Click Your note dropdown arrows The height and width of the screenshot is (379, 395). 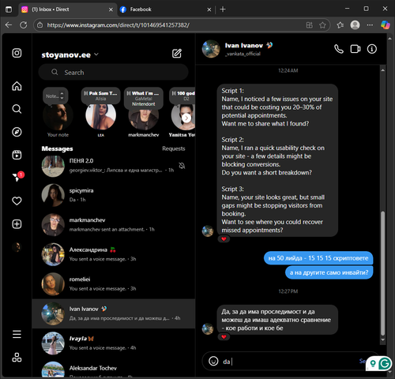coord(62,96)
